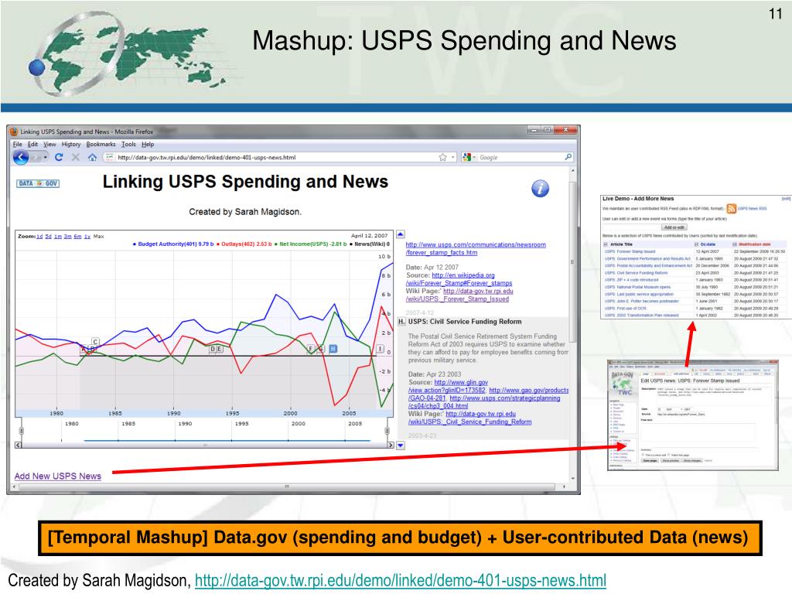Reload the page with the refresh icon

coord(59,157)
